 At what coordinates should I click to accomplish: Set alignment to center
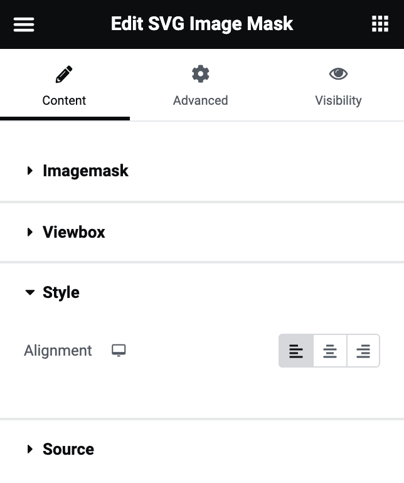pyautogui.click(x=330, y=351)
